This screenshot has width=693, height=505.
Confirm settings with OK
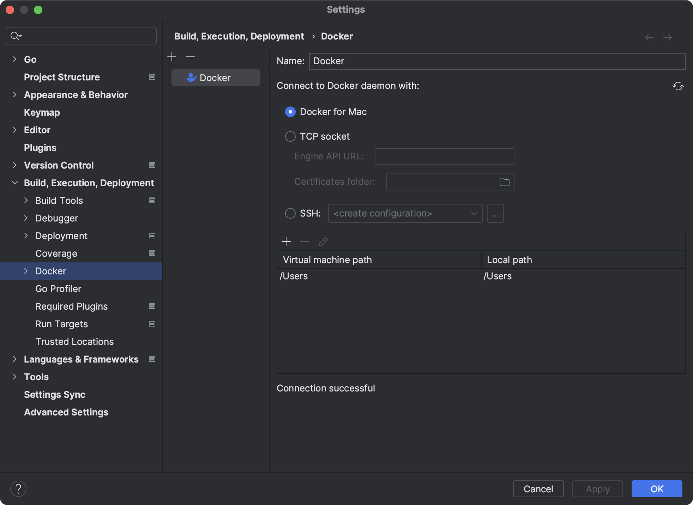click(x=656, y=488)
